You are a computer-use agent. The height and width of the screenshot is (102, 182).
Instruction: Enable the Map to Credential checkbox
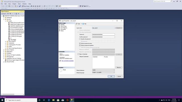(78, 54)
